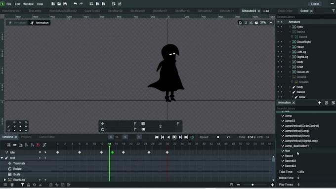The width and height of the screenshot is (336, 189).
Task: Click the grid icon at timeline toolbar start
Action: pyautogui.click(x=9, y=145)
